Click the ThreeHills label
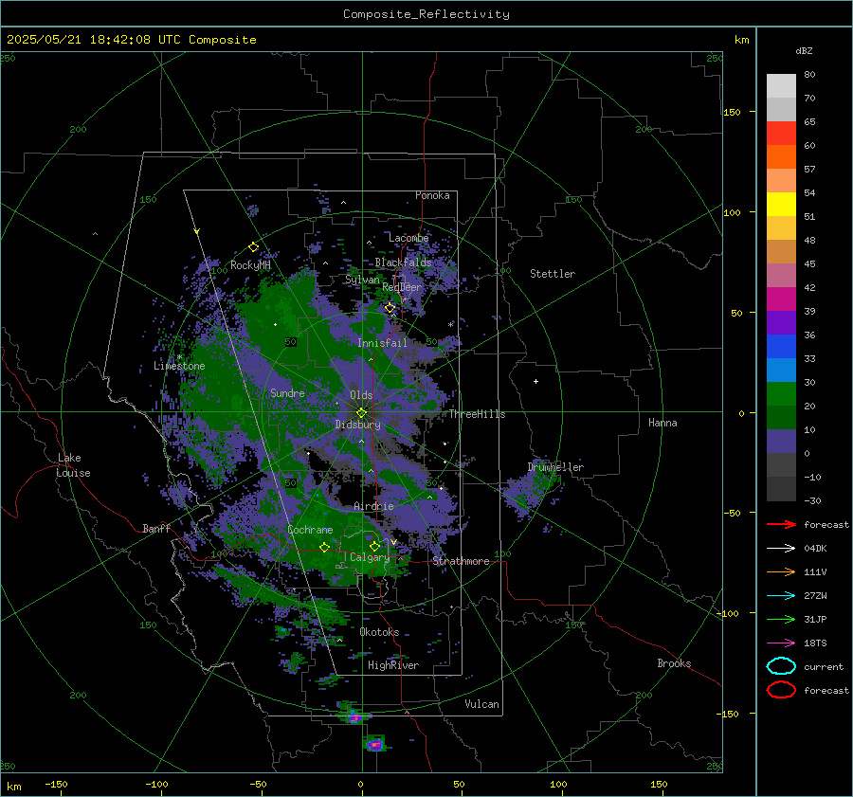 (477, 414)
